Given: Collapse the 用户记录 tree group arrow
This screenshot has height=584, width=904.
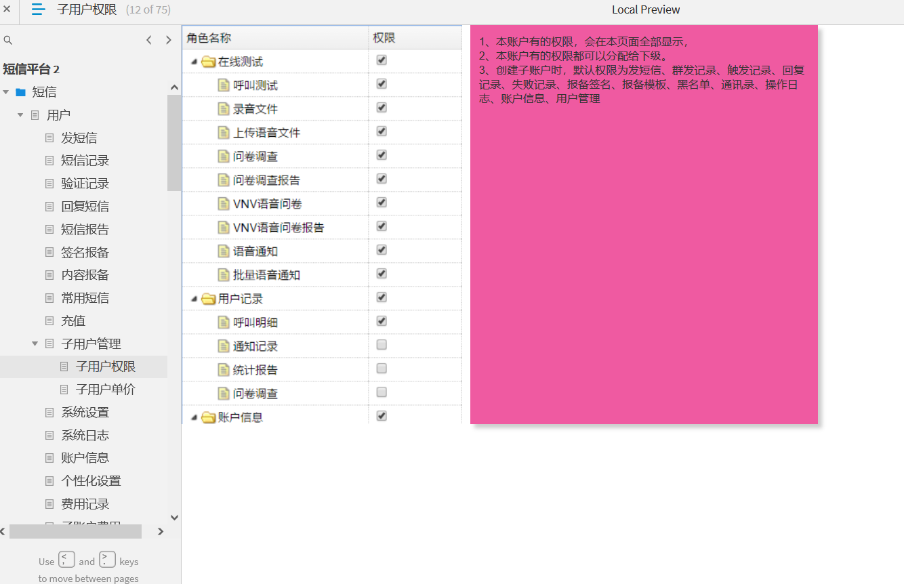Looking at the screenshot, I should pyautogui.click(x=194, y=299).
